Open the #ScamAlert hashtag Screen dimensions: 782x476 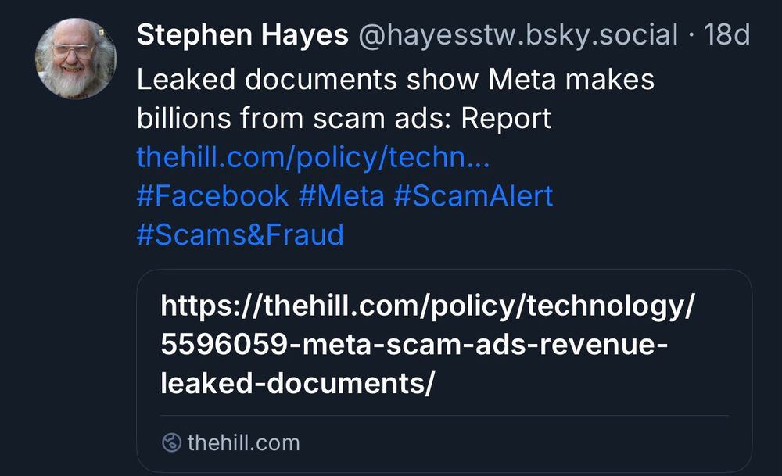(475, 195)
